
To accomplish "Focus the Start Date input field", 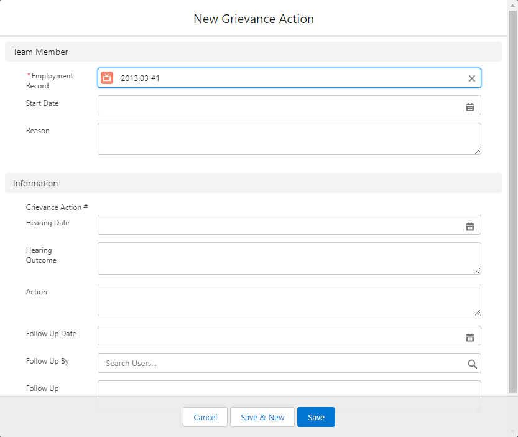I will (280, 106).
